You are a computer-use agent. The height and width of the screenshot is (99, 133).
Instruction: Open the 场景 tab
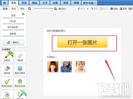[x=66, y=3]
